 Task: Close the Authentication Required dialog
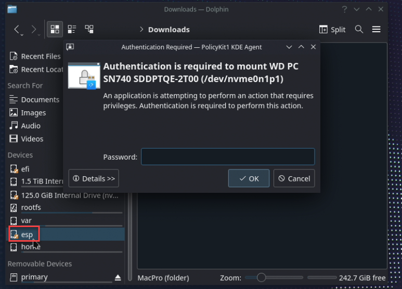click(x=313, y=47)
